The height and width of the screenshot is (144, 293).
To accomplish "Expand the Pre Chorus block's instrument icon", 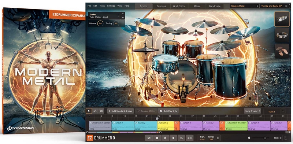I will tap(159, 123).
